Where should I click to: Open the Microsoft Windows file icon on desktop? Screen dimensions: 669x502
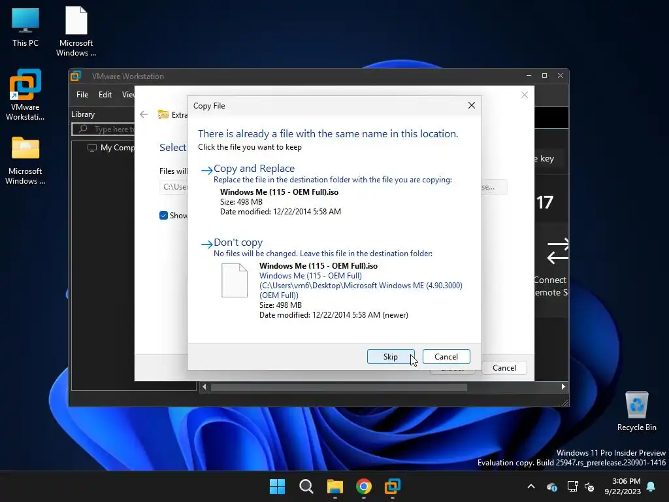76,31
